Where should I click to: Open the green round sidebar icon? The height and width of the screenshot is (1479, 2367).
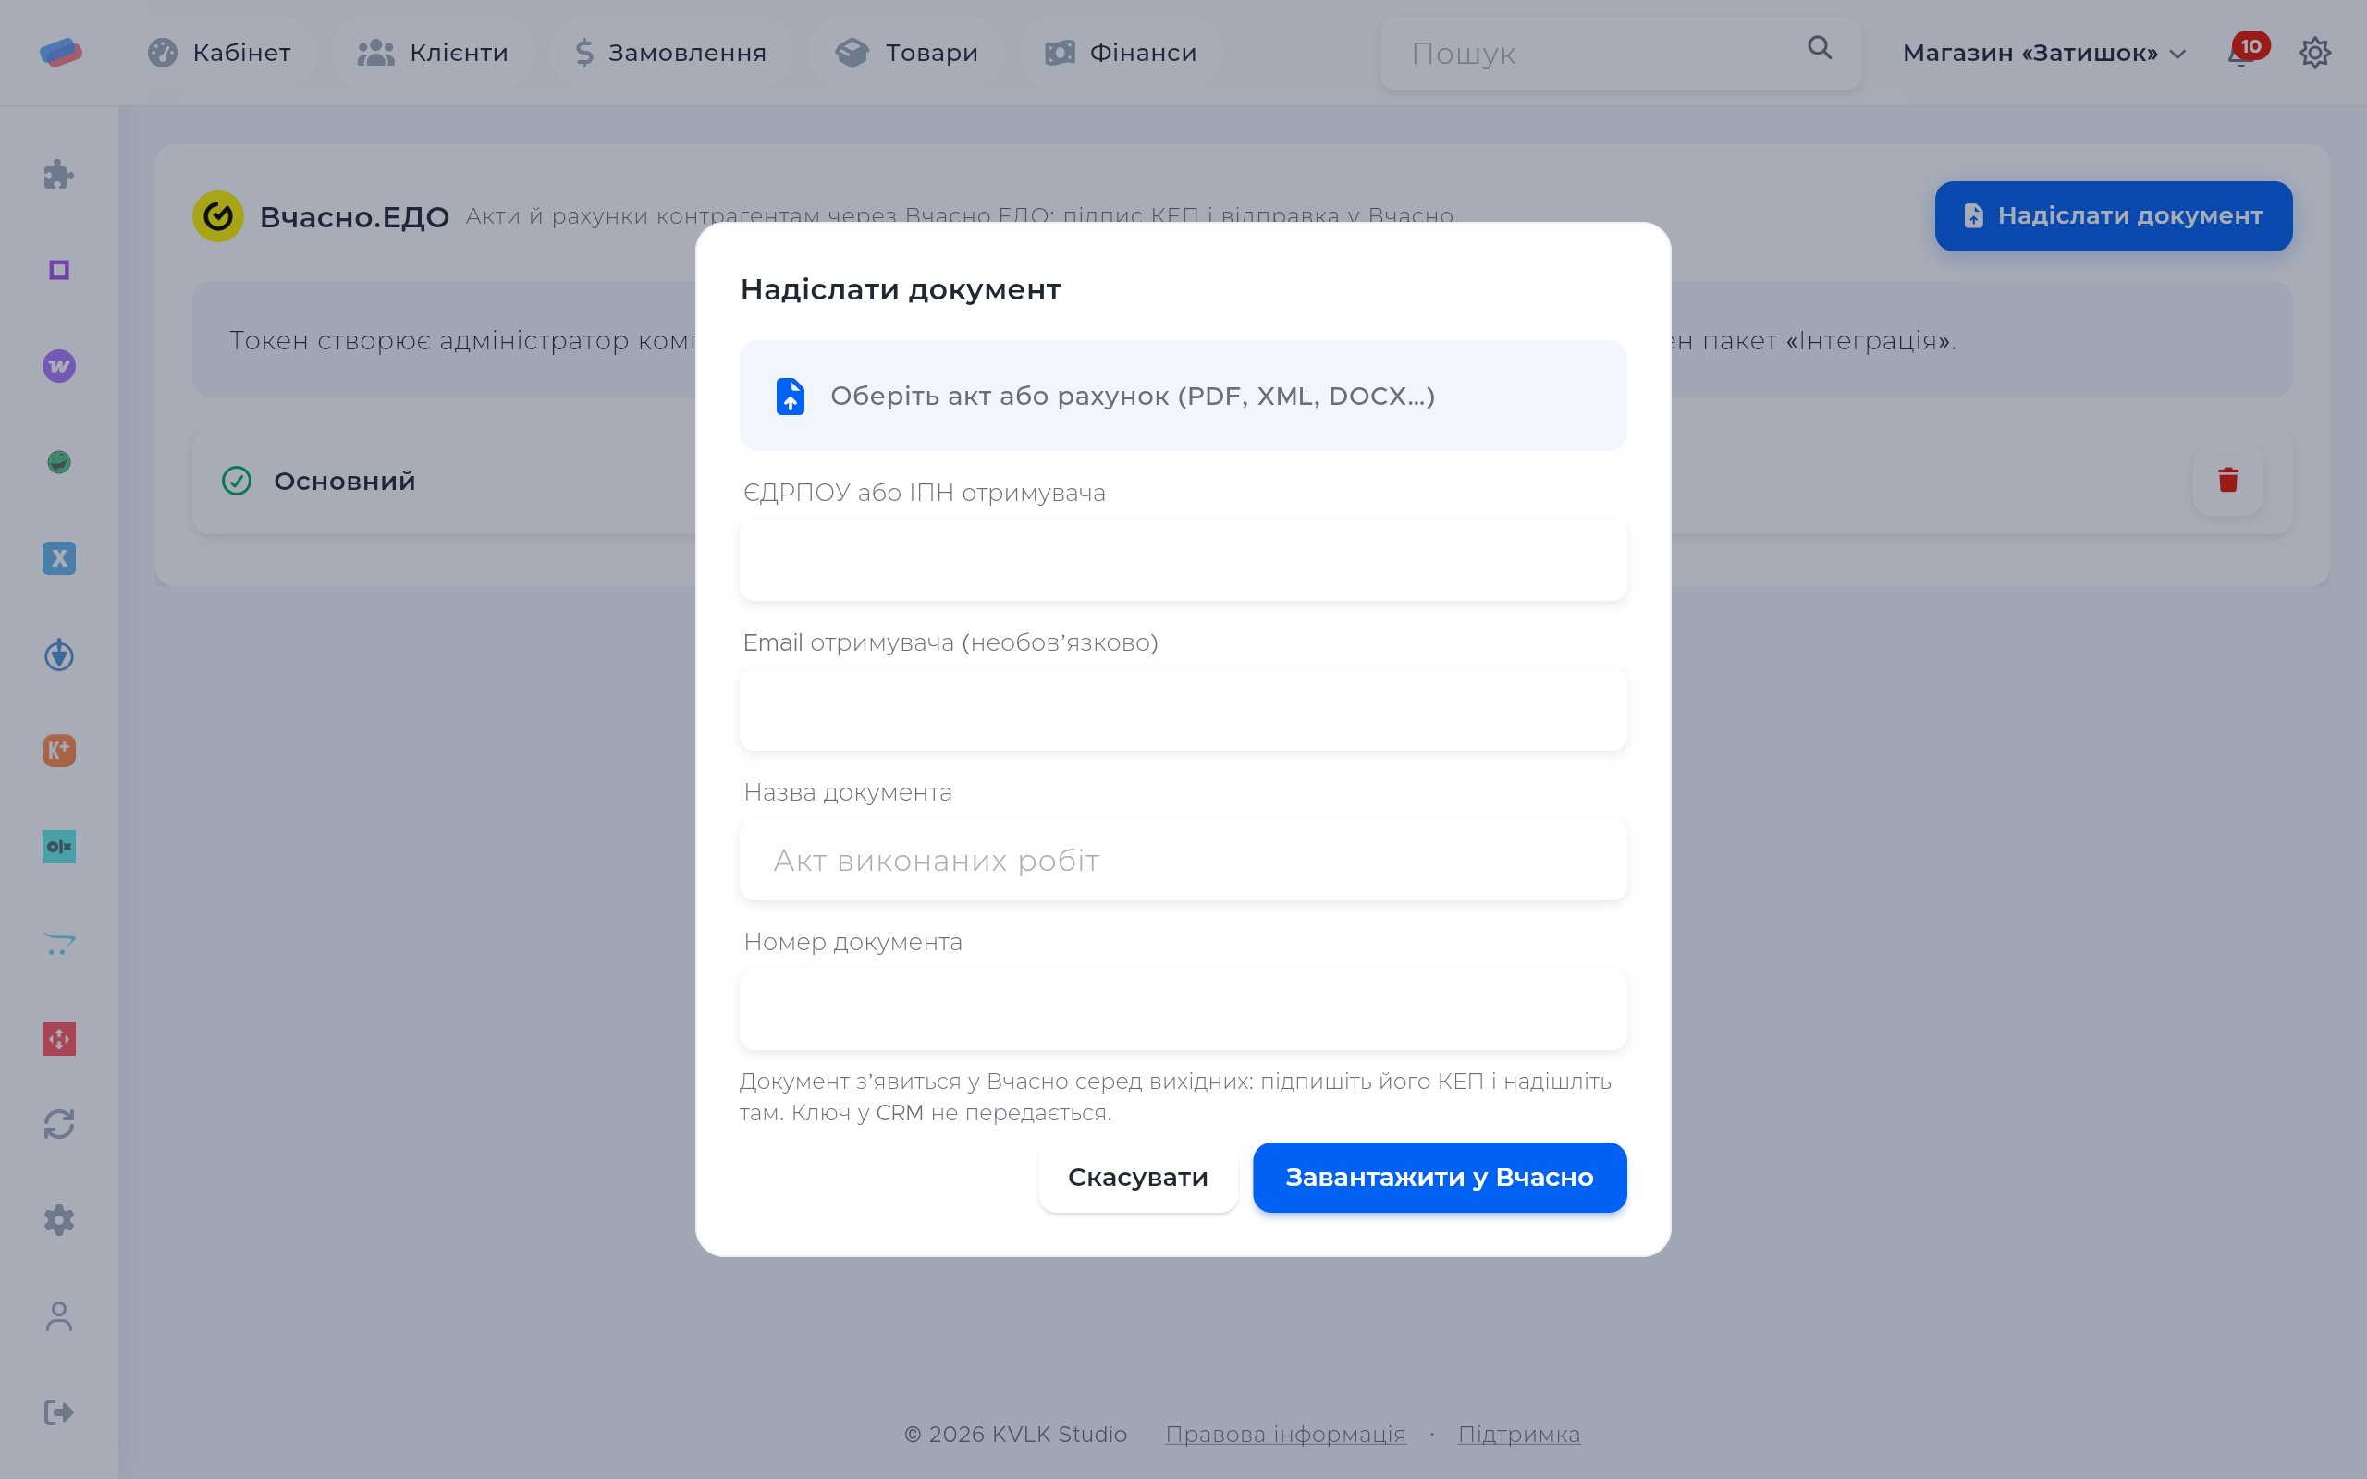coord(58,461)
